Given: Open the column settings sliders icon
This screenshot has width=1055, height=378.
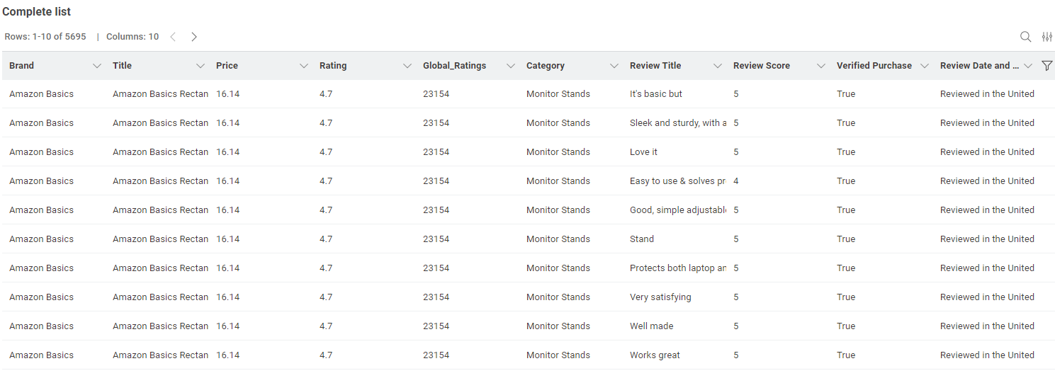Looking at the screenshot, I should click(1046, 37).
